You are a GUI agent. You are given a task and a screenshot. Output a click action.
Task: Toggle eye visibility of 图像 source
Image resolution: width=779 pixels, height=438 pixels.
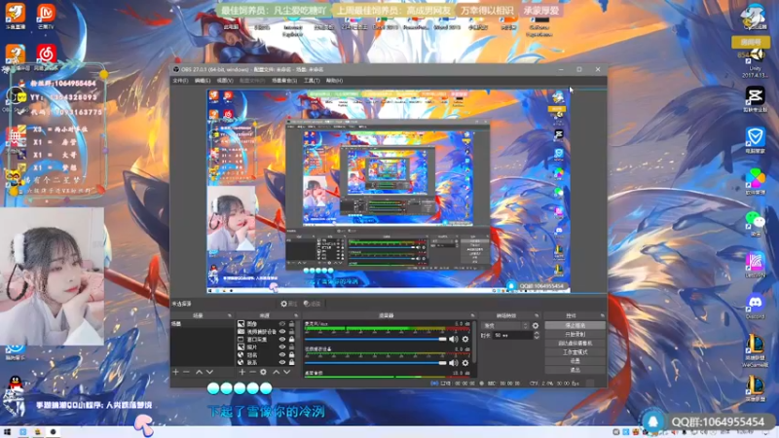click(x=282, y=324)
